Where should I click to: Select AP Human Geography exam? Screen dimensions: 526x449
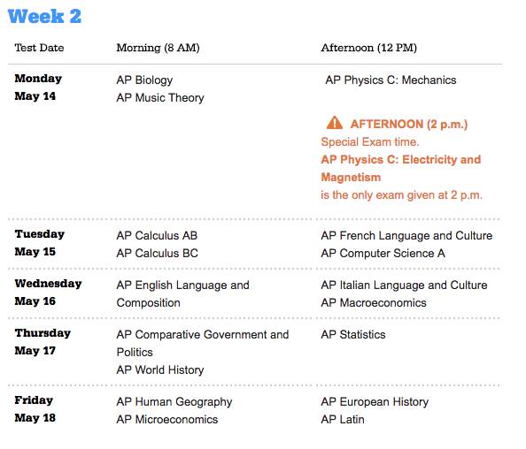[174, 402]
